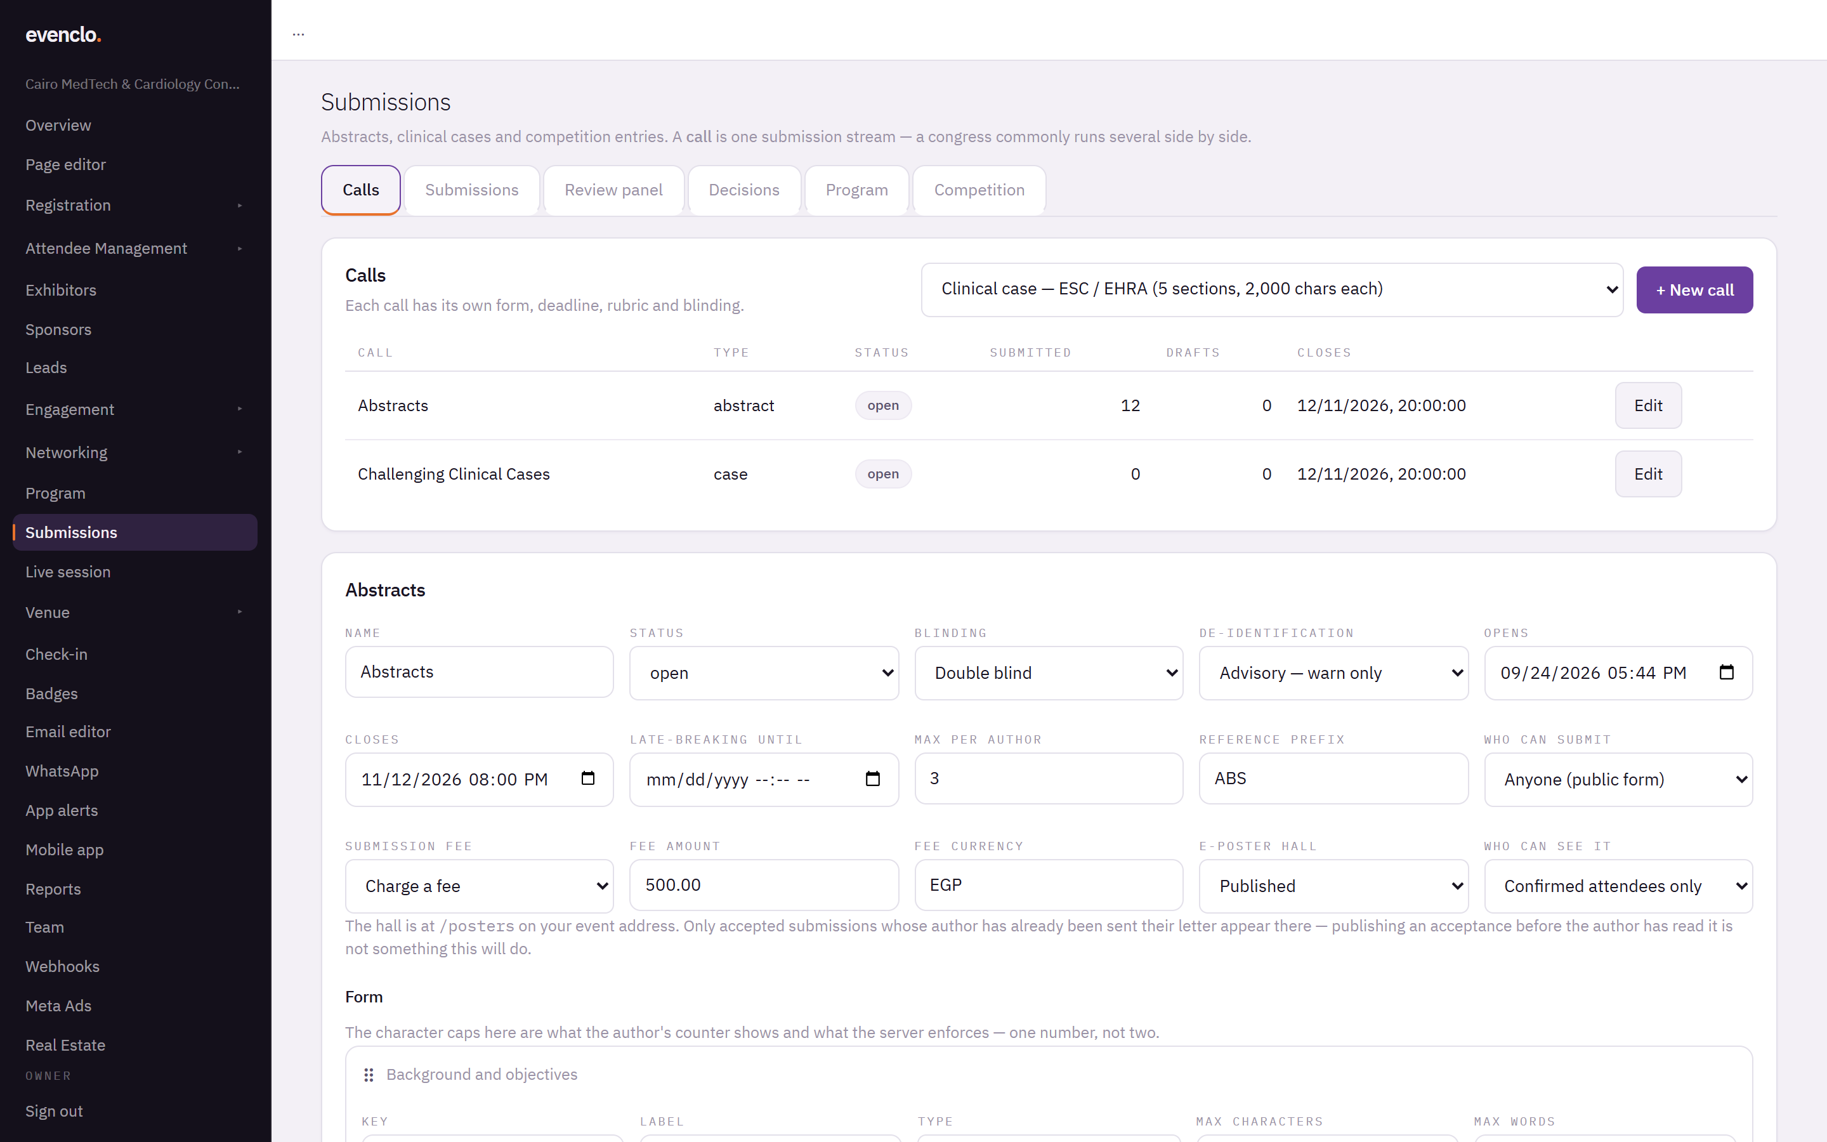This screenshot has height=1142, width=1827.
Task: Switch to the Review panel tab
Action: click(x=614, y=190)
